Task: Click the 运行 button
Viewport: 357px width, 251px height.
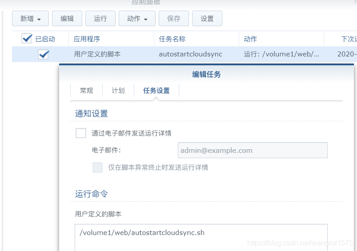Action: coord(100,18)
